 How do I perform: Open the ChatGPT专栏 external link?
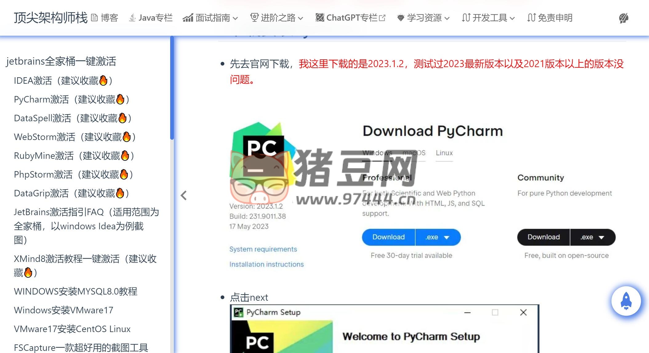(x=350, y=18)
